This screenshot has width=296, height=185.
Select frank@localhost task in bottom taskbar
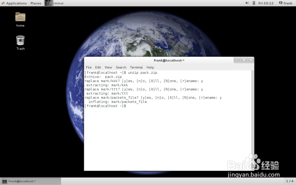point(30,181)
